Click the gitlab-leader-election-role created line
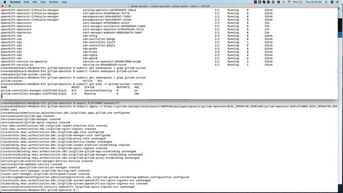Screen dimensions: 343x193 (x=54, y=126)
